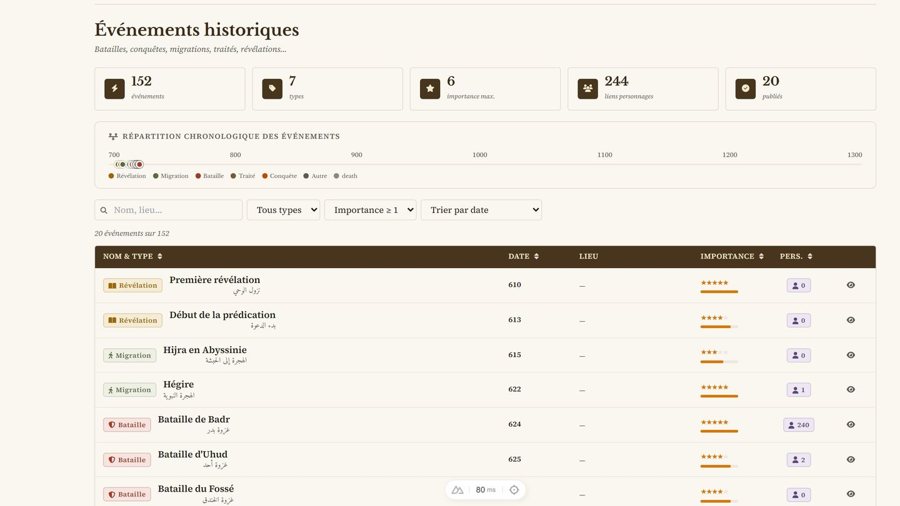
Task: Click the Conquête legend color dot
Action: (265, 176)
